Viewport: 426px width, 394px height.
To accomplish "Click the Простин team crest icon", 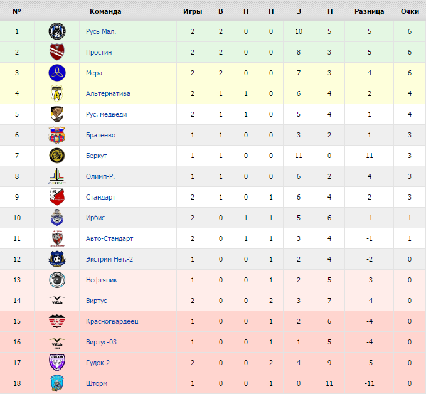I will click(x=57, y=52).
